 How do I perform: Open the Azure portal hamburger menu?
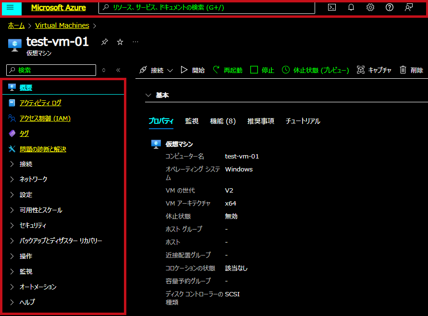tap(11, 8)
